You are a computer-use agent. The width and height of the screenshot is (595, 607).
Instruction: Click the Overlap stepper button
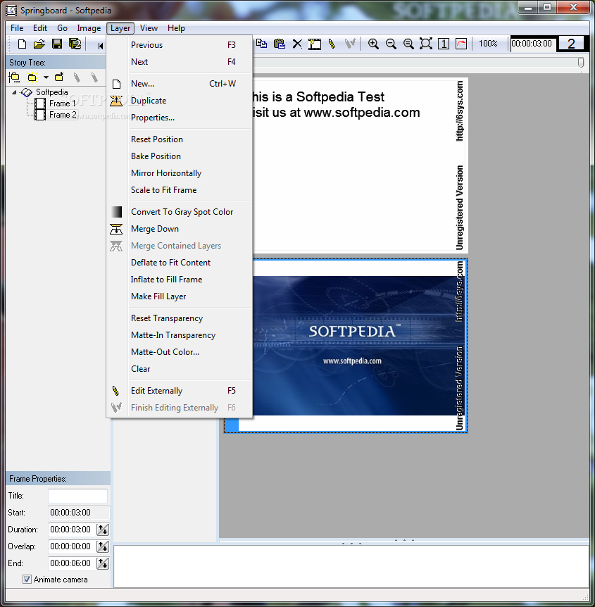coord(103,546)
